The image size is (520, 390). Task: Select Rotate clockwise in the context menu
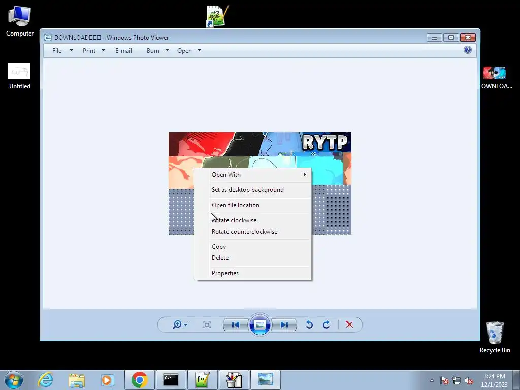pyautogui.click(x=253, y=220)
